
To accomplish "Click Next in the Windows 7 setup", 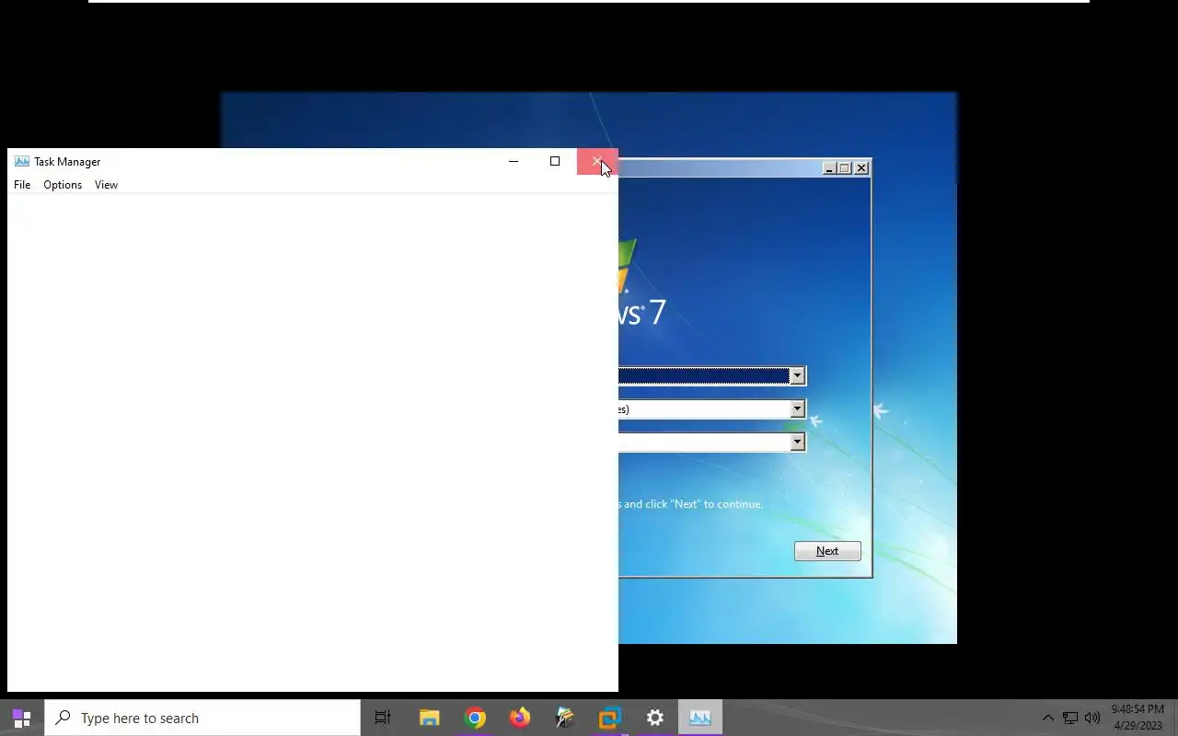I will tap(827, 551).
